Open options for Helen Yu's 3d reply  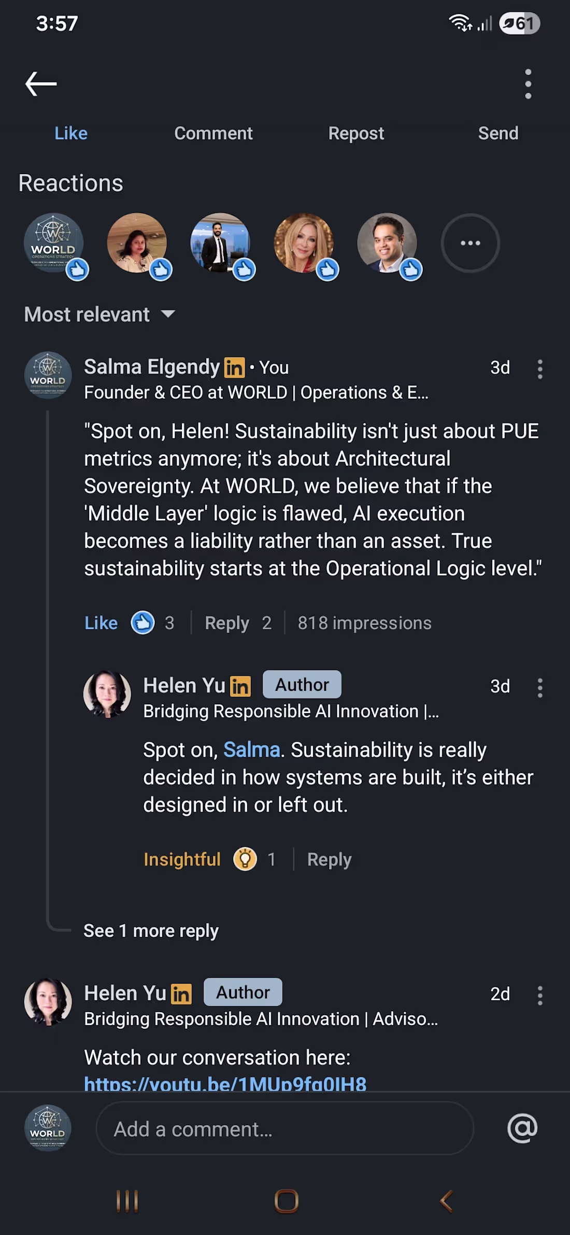pos(540,688)
